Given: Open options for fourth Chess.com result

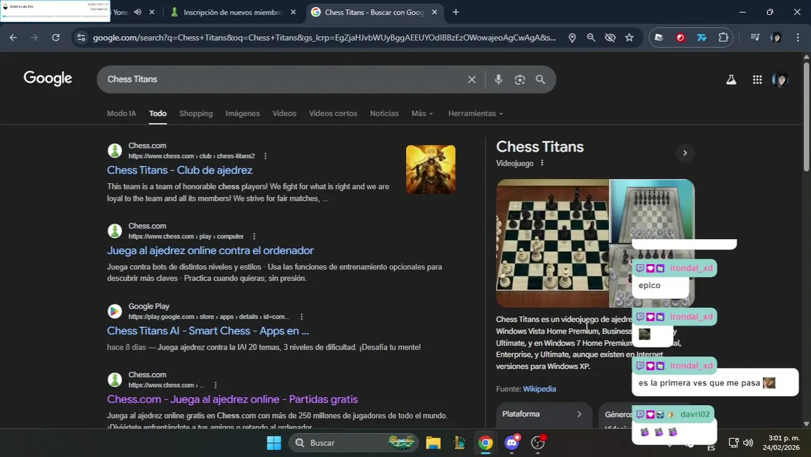Looking at the screenshot, I should pyautogui.click(x=215, y=385).
